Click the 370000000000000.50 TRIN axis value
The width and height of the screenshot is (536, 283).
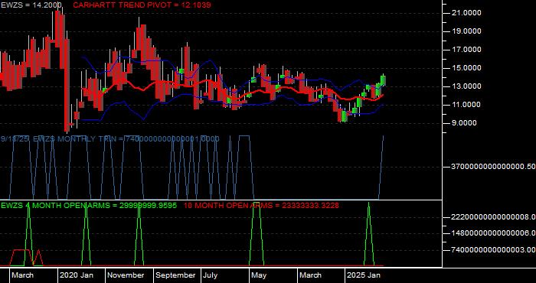pyautogui.click(x=493, y=167)
